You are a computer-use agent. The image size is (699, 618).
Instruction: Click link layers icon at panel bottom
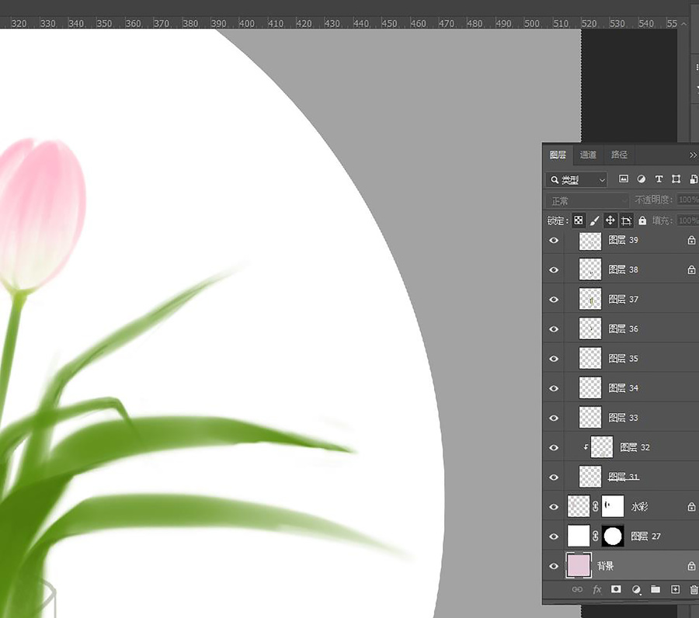(577, 589)
